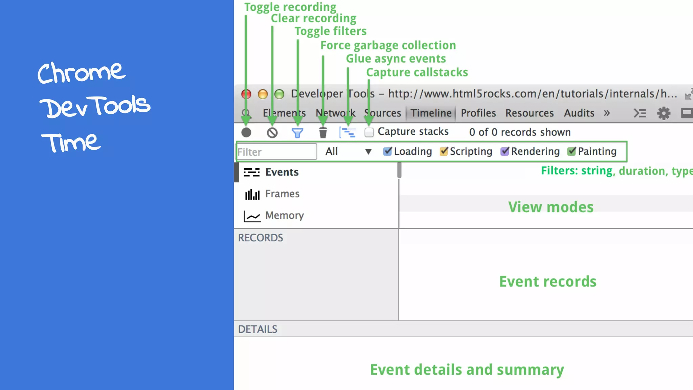Switch to the Resources tab
The image size is (693, 390).
pos(530,113)
